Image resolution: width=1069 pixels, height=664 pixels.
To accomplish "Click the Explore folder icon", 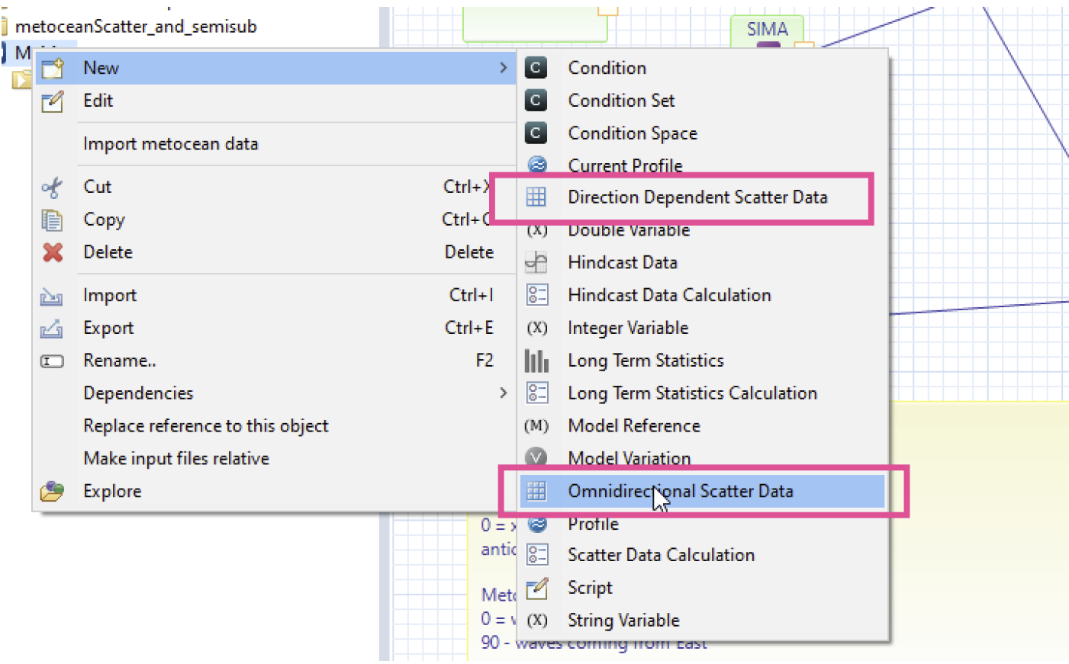I will tap(52, 492).
